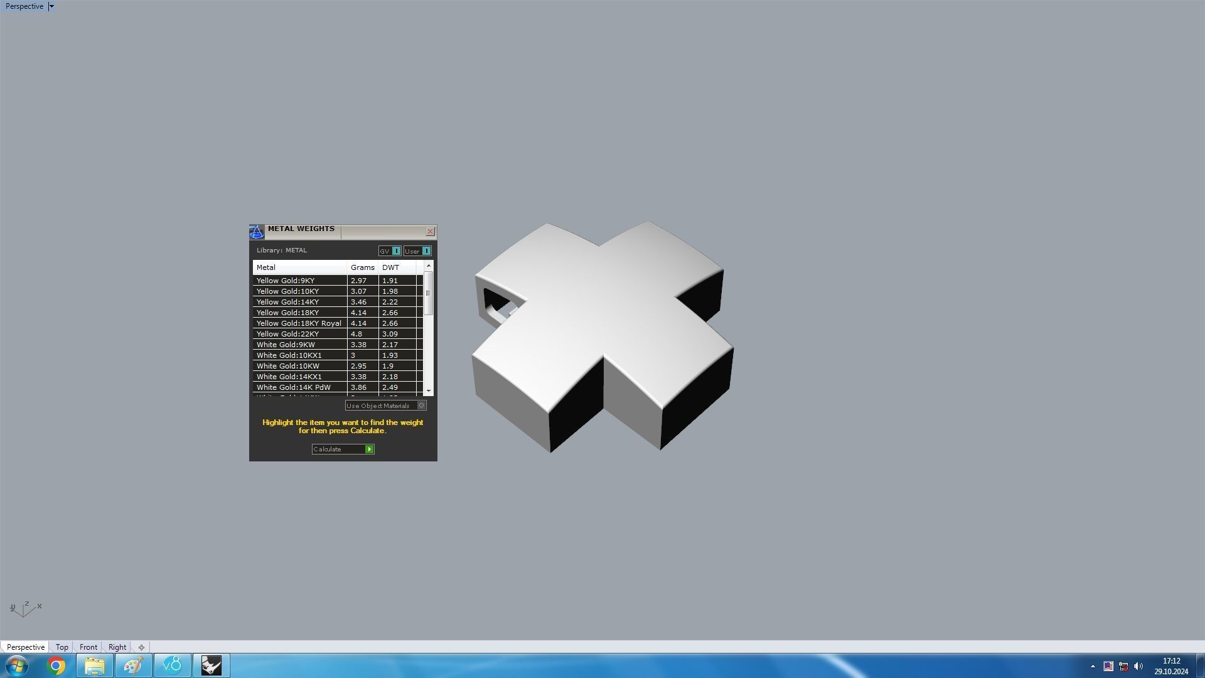Sort by the Grams column header
The image size is (1205, 678).
[x=363, y=267]
